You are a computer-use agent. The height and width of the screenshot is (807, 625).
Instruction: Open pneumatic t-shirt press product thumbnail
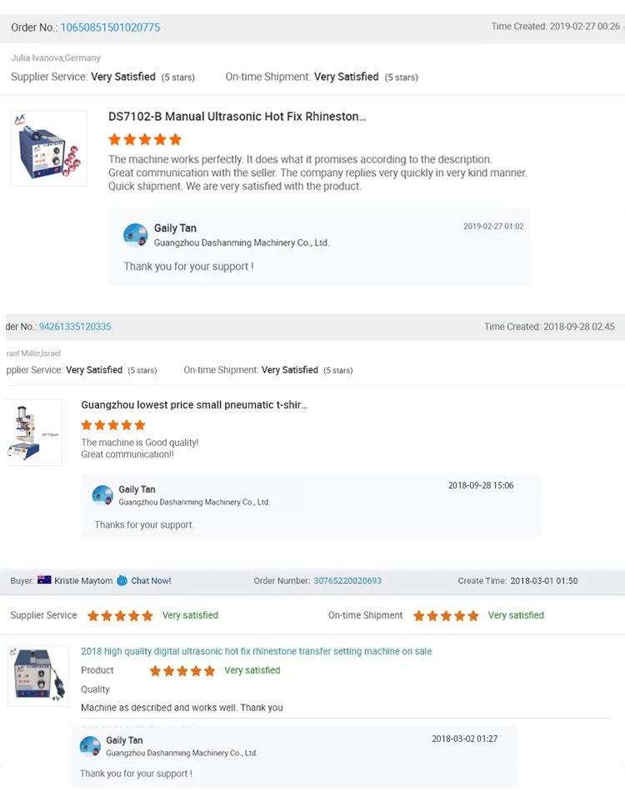[34, 433]
